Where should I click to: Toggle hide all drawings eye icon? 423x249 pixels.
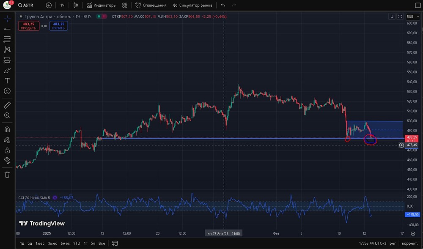point(7,160)
